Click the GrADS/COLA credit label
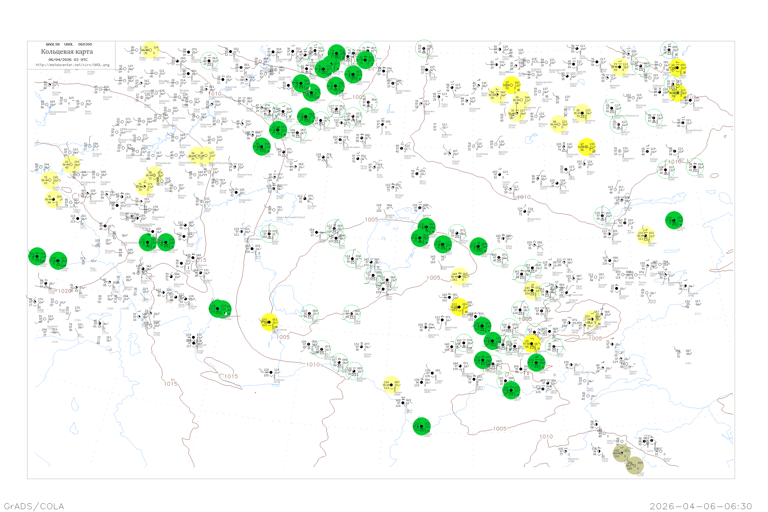This screenshot has width=768, height=512. (x=34, y=506)
